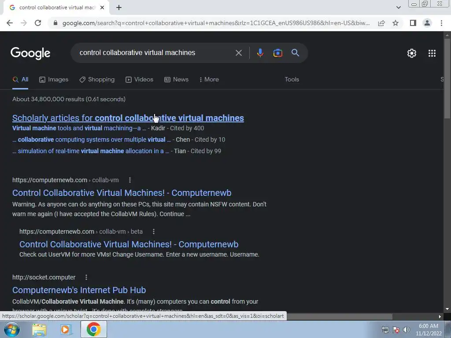Open the network tray icon
Image resolution: width=451 pixels, height=338 pixels.
pyautogui.click(x=385, y=330)
